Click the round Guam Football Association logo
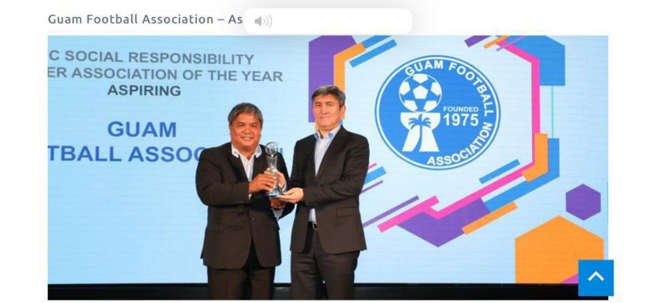The height and width of the screenshot is (303, 656). coord(438,113)
